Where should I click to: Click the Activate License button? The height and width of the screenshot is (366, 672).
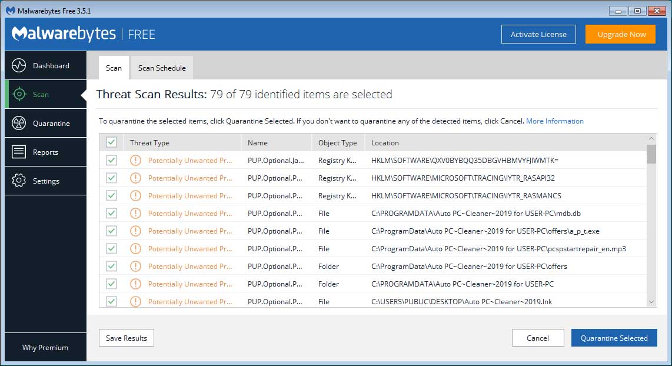538,34
